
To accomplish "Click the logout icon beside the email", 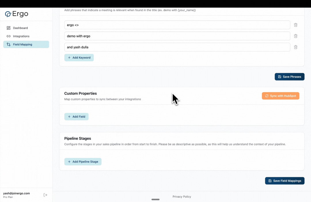I will [x=45, y=195].
